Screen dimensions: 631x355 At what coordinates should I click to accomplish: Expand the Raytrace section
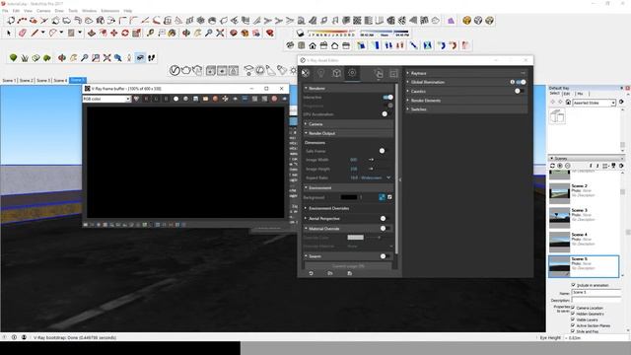click(x=466, y=73)
